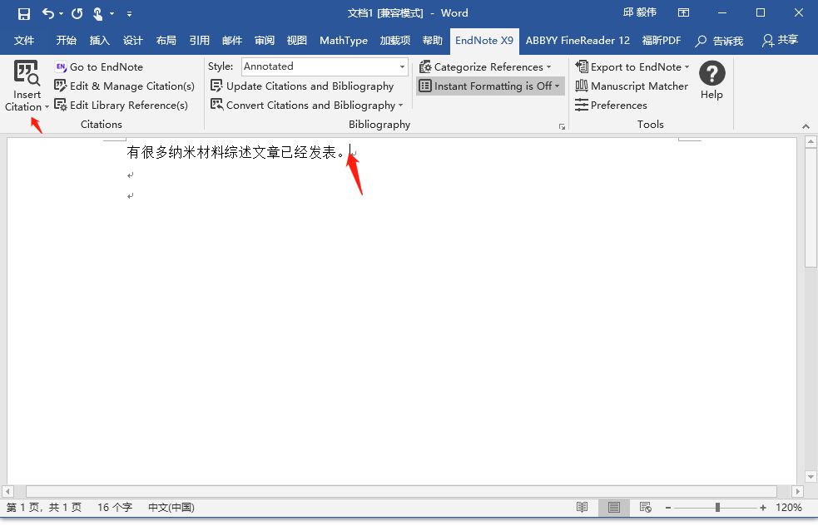Open the Customize Quick Access Toolbar arrow
The height and width of the screenshot is (526, 818).
129,14
